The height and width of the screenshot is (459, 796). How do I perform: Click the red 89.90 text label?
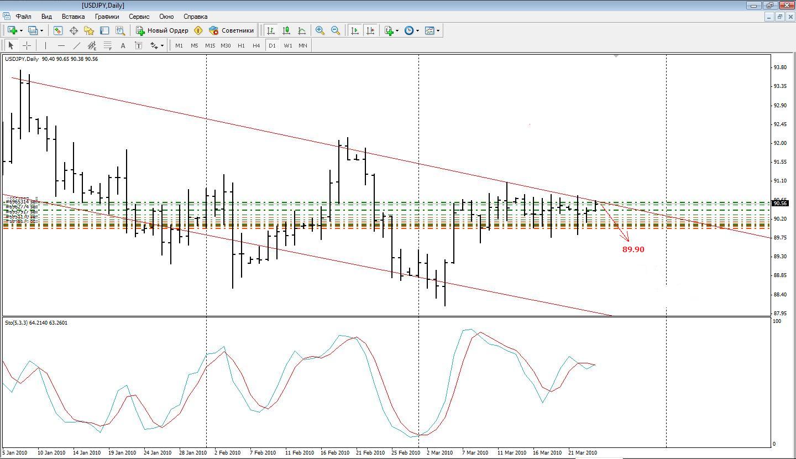(x=633, y=249)
